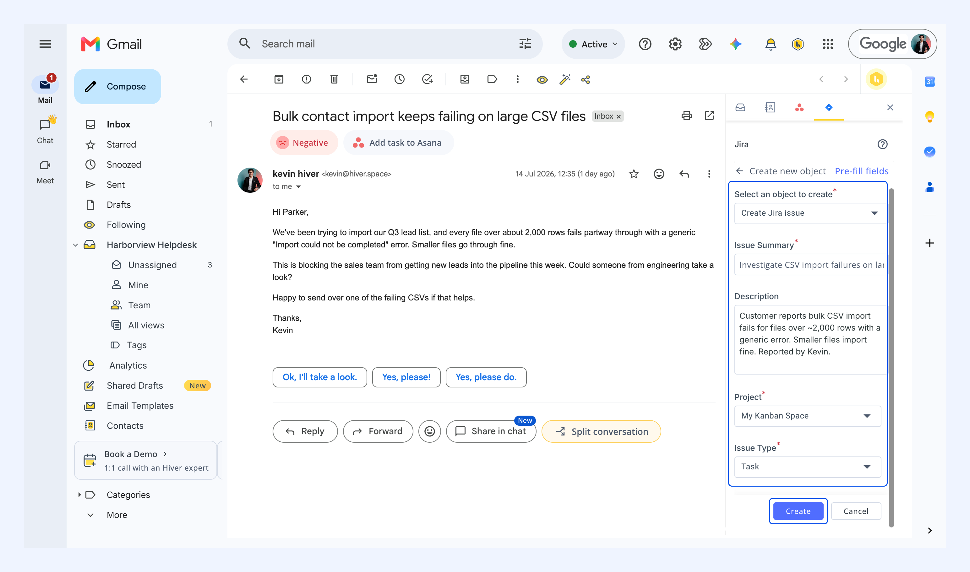Expand the 'to me' recipient details

pos(298,187)
